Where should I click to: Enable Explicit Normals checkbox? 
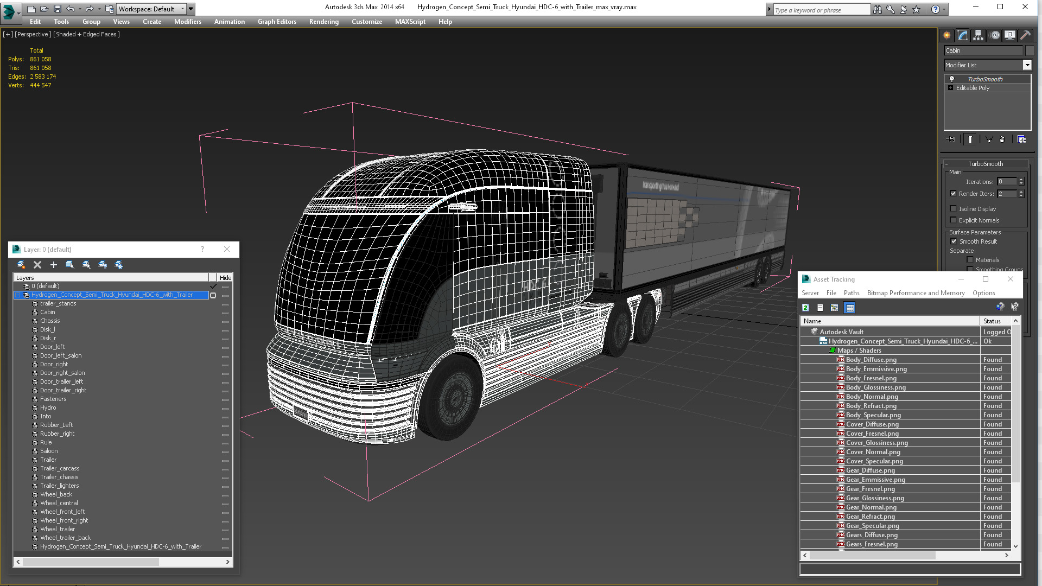pyautogui.click(x=954, y=220)
